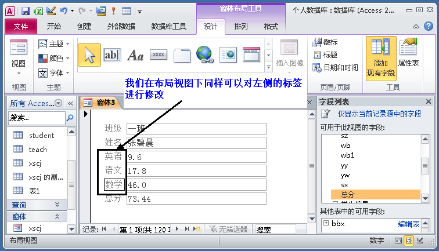The height and width of the screenshot is (251, 439).
Task: Expand the bbx table in other tables
Action: [326, 223]
